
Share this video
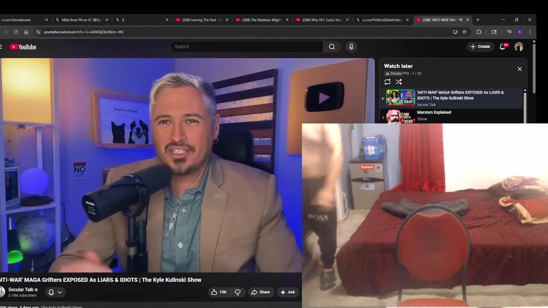[x=260, y=292]
